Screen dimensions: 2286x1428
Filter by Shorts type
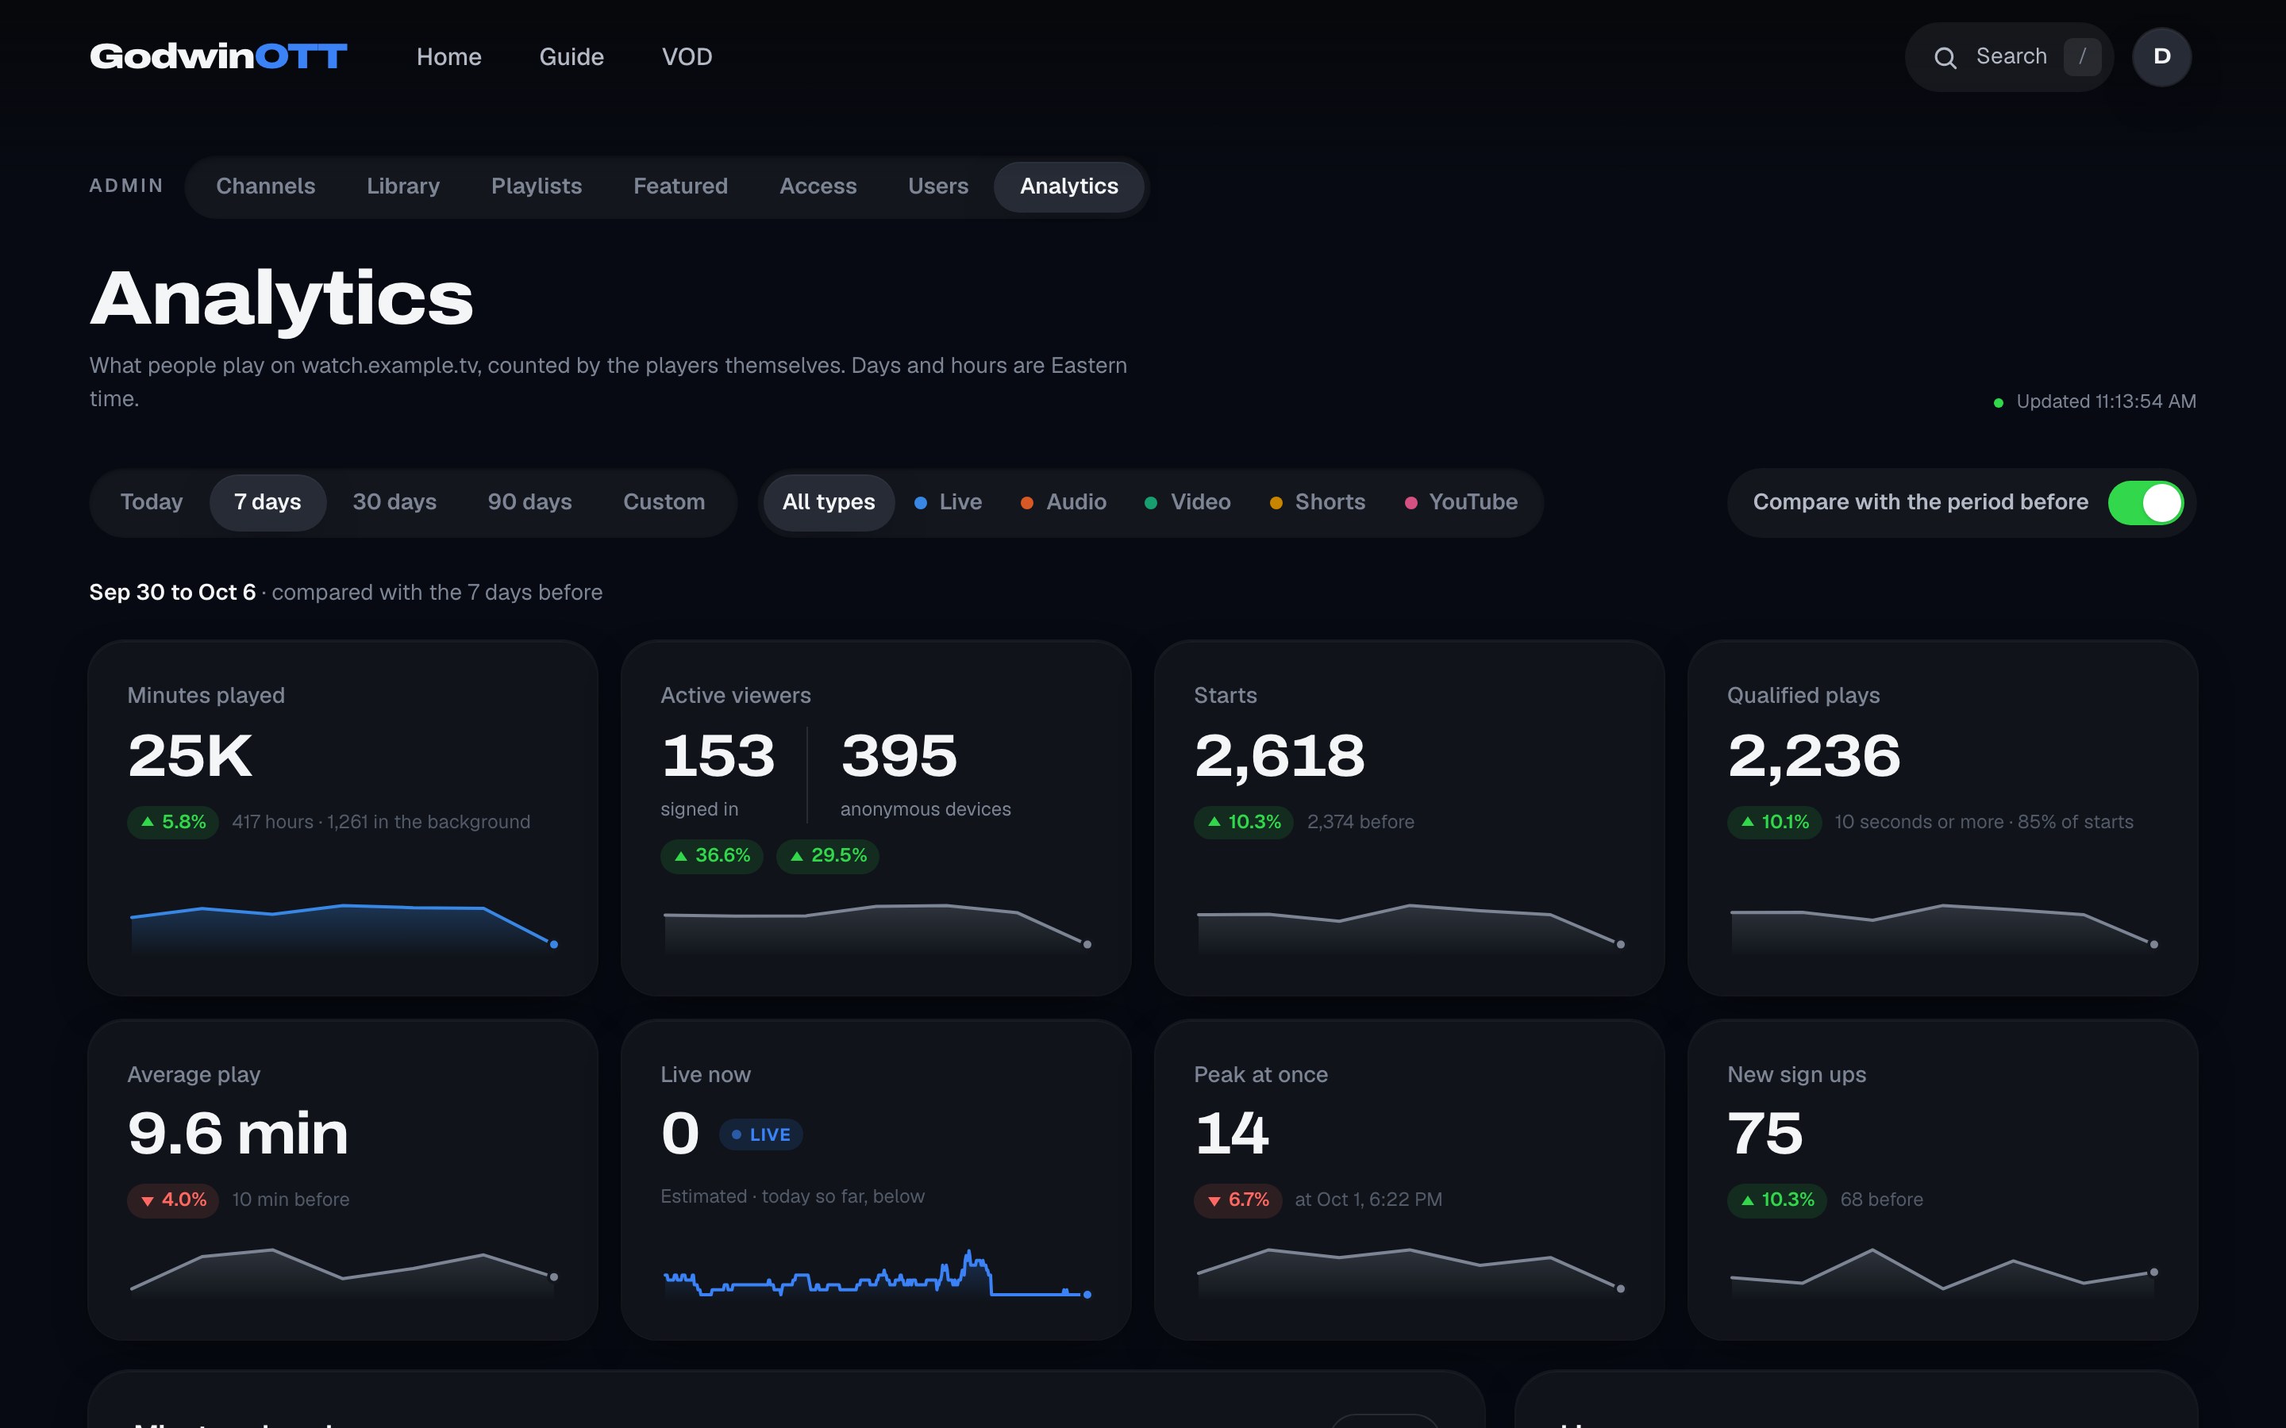tap(1318, 502)
